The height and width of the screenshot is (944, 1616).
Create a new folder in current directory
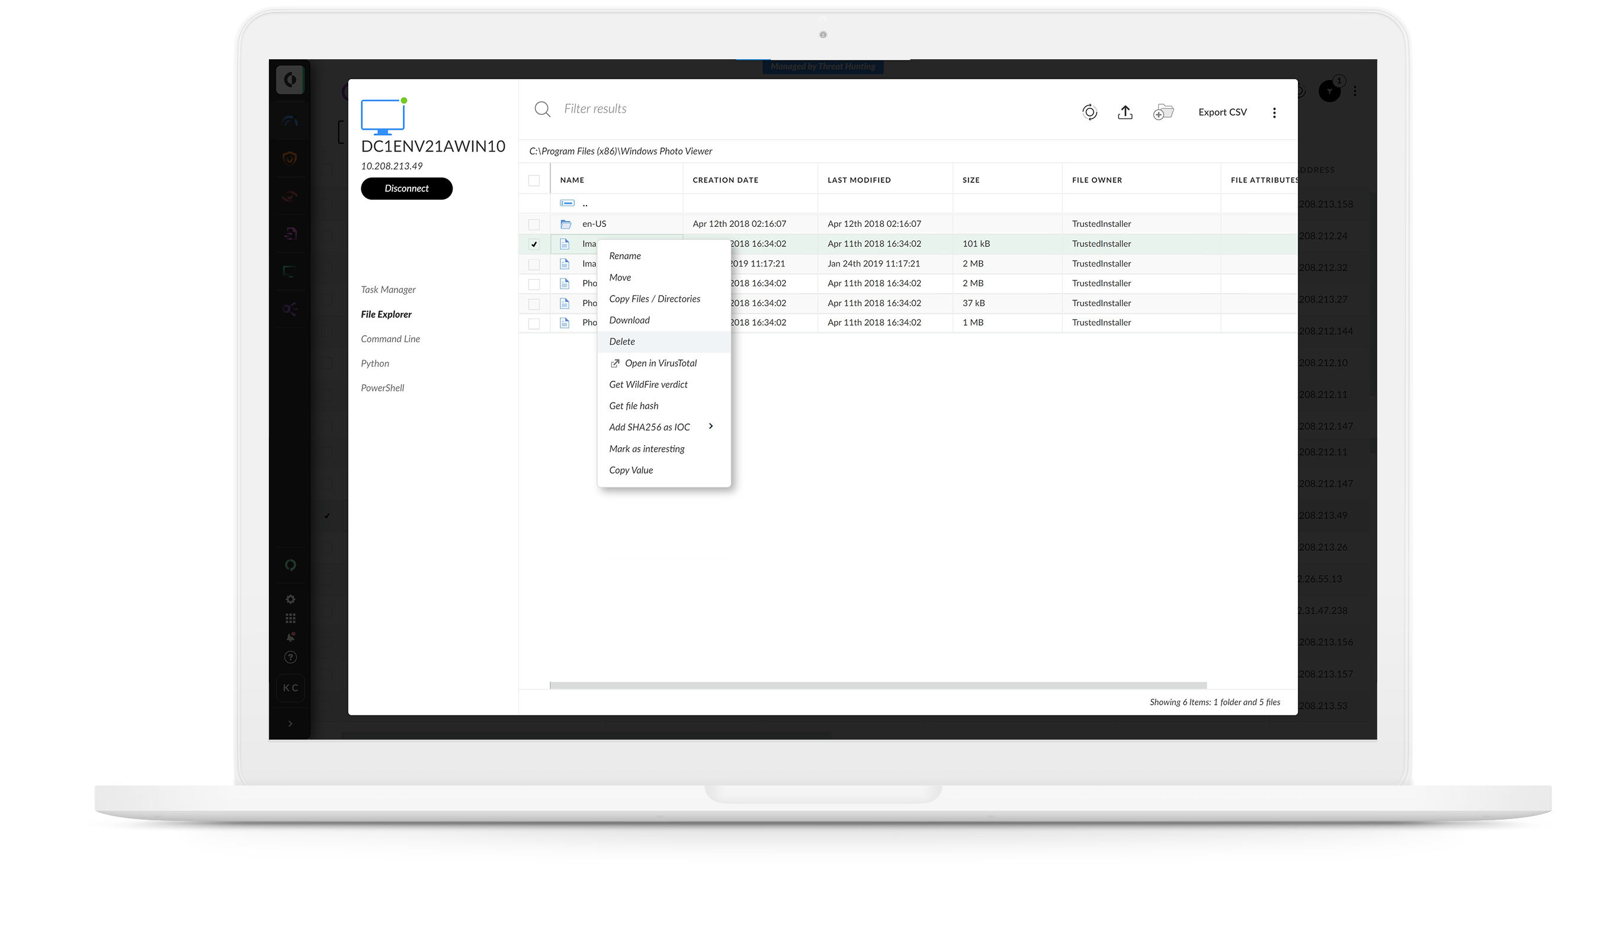[1163, 113]
